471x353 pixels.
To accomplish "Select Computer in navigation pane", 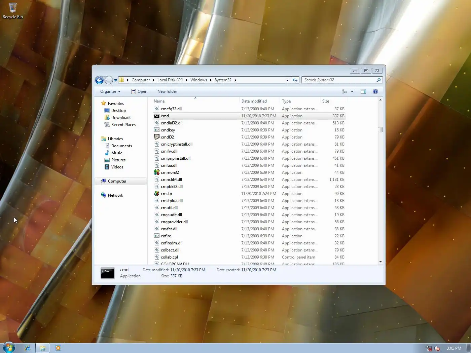I will tap(117, 181).
